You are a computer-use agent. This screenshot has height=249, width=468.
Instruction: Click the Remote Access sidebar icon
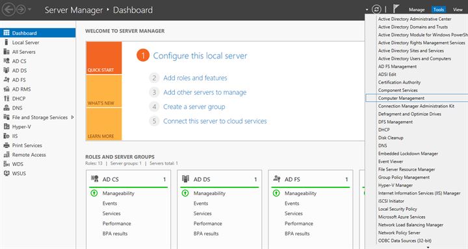[6, 154]
